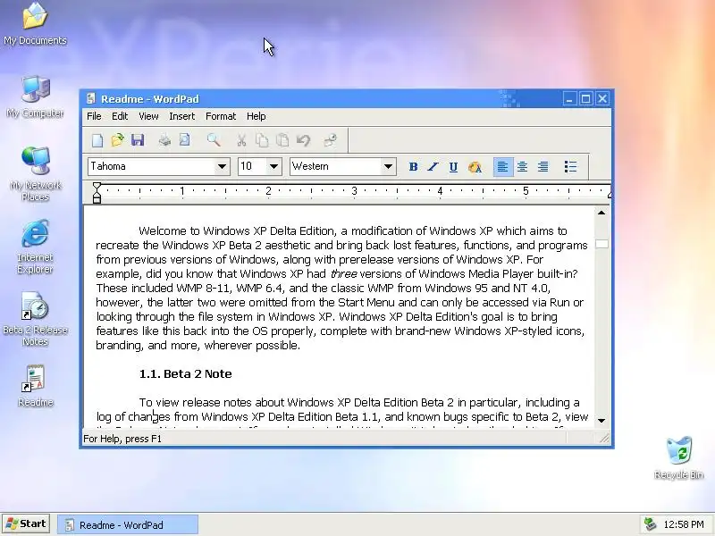This screenshot has width=715, height=536.
Task: Select Beta 2 Release Notes shortcut
Action: pos(35,319)
